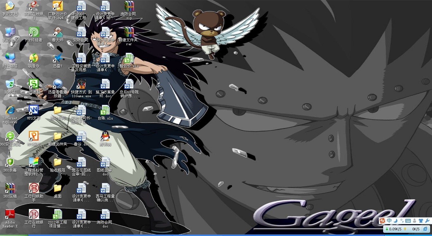Image resolution: width=432 pixels, height=236 pixels.
Task: Launch the 360安全浏览器 shortcut
Action: [10, 141]
